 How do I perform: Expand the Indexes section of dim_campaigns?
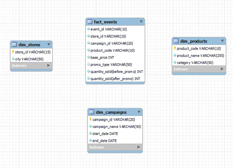(x=138, y=147)
